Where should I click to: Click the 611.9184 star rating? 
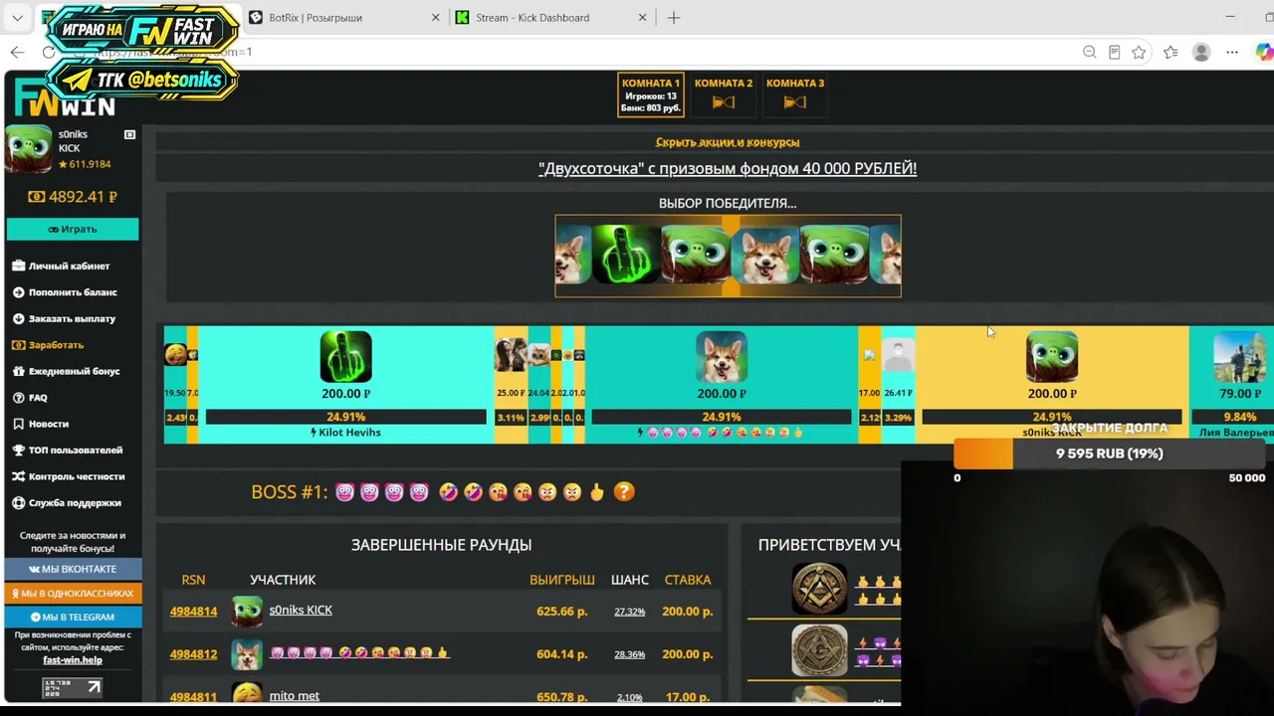point(85,164)
